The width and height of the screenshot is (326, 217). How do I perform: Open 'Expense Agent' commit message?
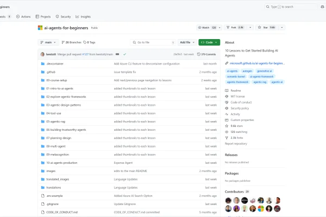point(123,163)
